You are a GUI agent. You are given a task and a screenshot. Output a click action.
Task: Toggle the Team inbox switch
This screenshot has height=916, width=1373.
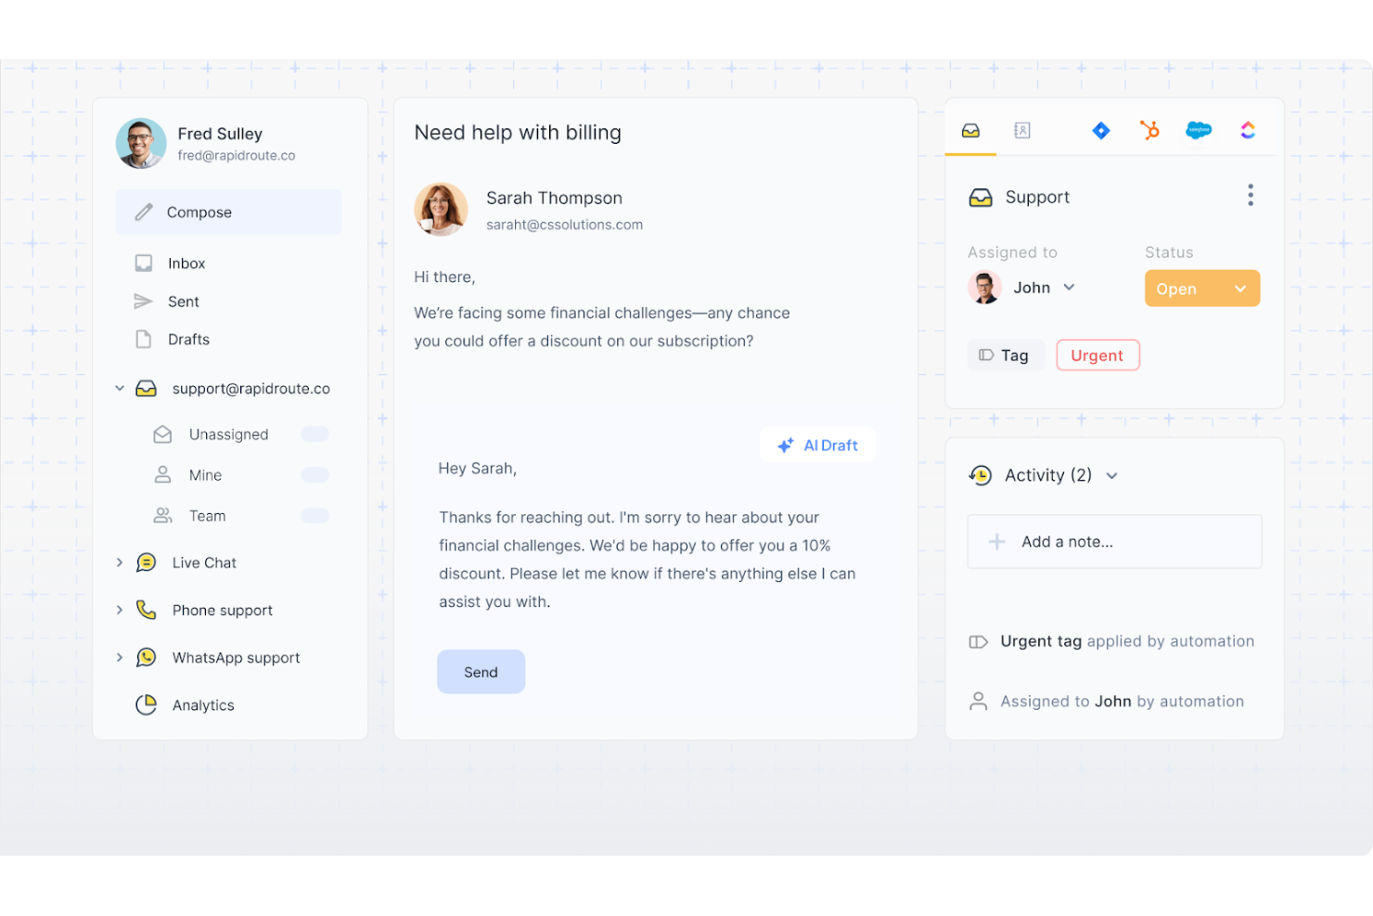[x=314, y=515]
